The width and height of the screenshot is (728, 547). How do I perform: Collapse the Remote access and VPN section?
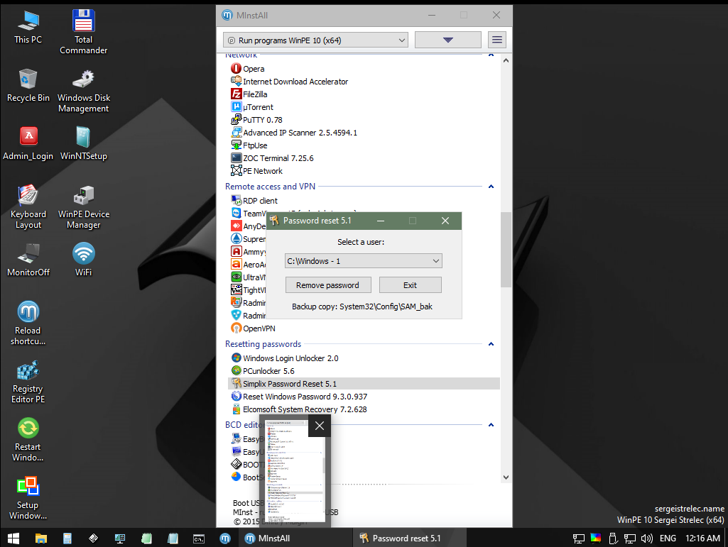pos(491,187)
